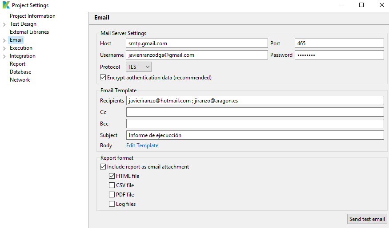The width and height of the screenshot is (389, 228).
Task: Select Project Information in settings tree
Action: pyautogui.click(x=32, y=16)
